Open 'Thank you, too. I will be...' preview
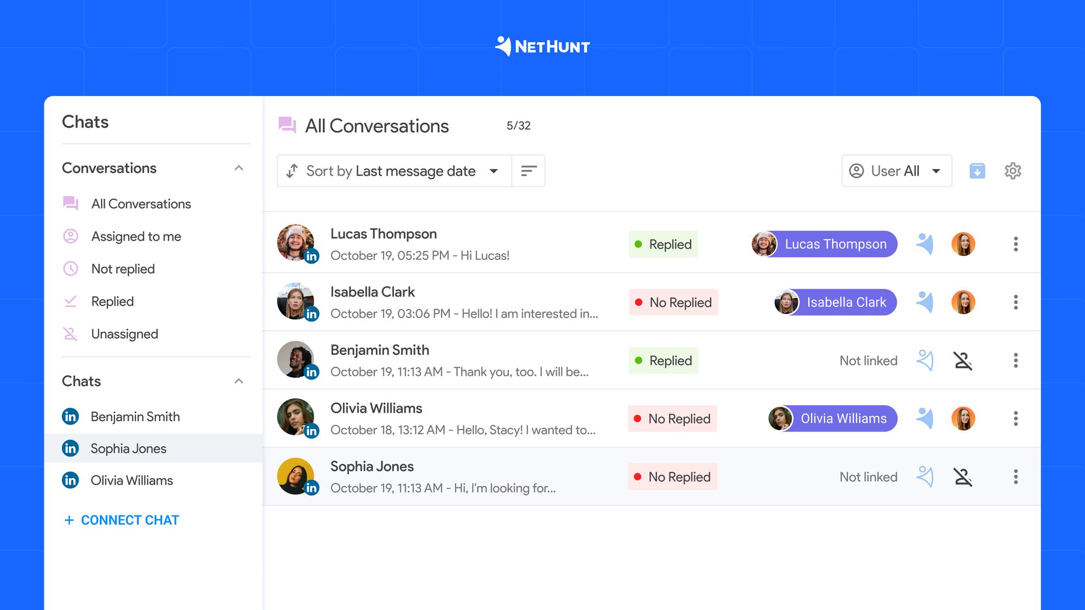 [x=459, y=371]
